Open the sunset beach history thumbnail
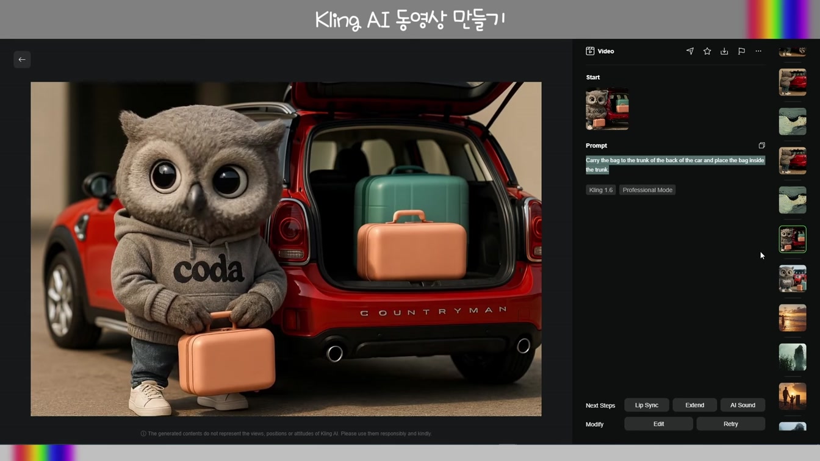The image size is (820, 461). (793, 318)
